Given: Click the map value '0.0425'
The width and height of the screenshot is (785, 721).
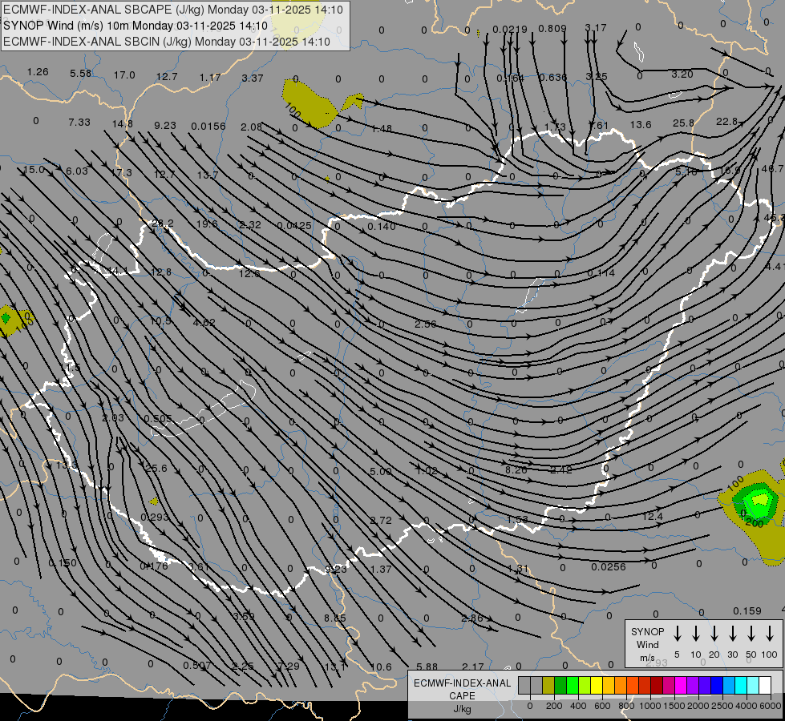Looking at the screenshot, I should [x=294, y=226].
